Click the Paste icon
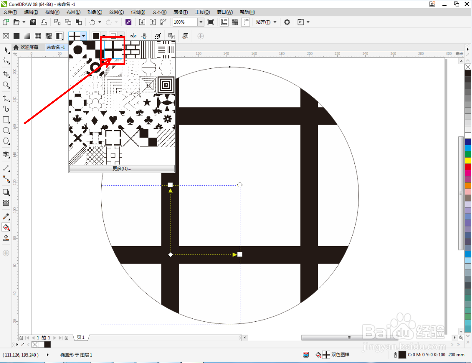The image size is (472, 363). (x=78, y=22)
